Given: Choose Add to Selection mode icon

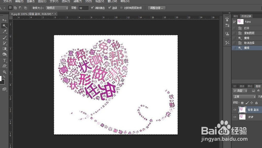Looking at the screenshot, I should [x=15, y=8].
